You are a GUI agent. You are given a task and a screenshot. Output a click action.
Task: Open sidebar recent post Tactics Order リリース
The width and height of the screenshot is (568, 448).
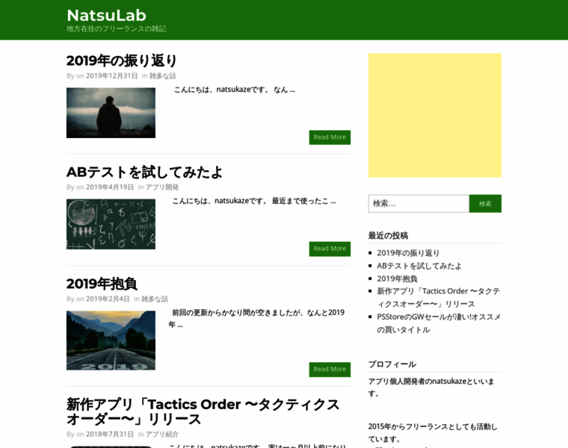(x=438, y=297)
